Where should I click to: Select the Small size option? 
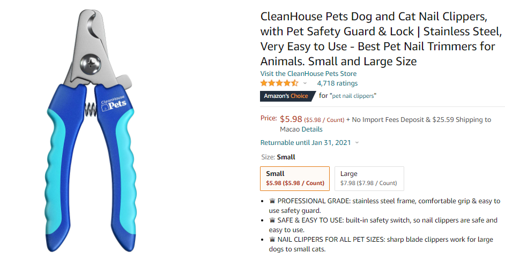[x=295, y=179]
